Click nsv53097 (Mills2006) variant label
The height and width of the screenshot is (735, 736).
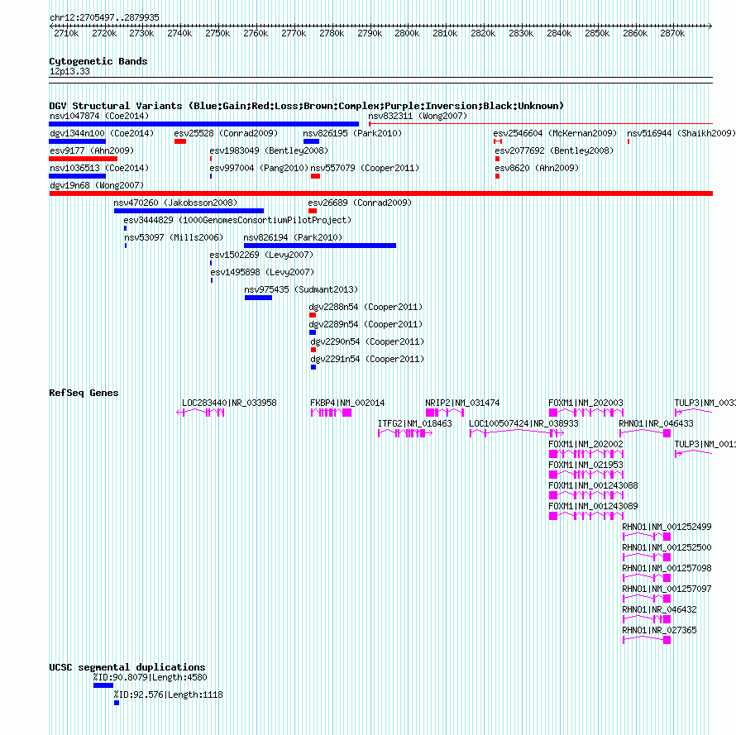coord(174,237)
